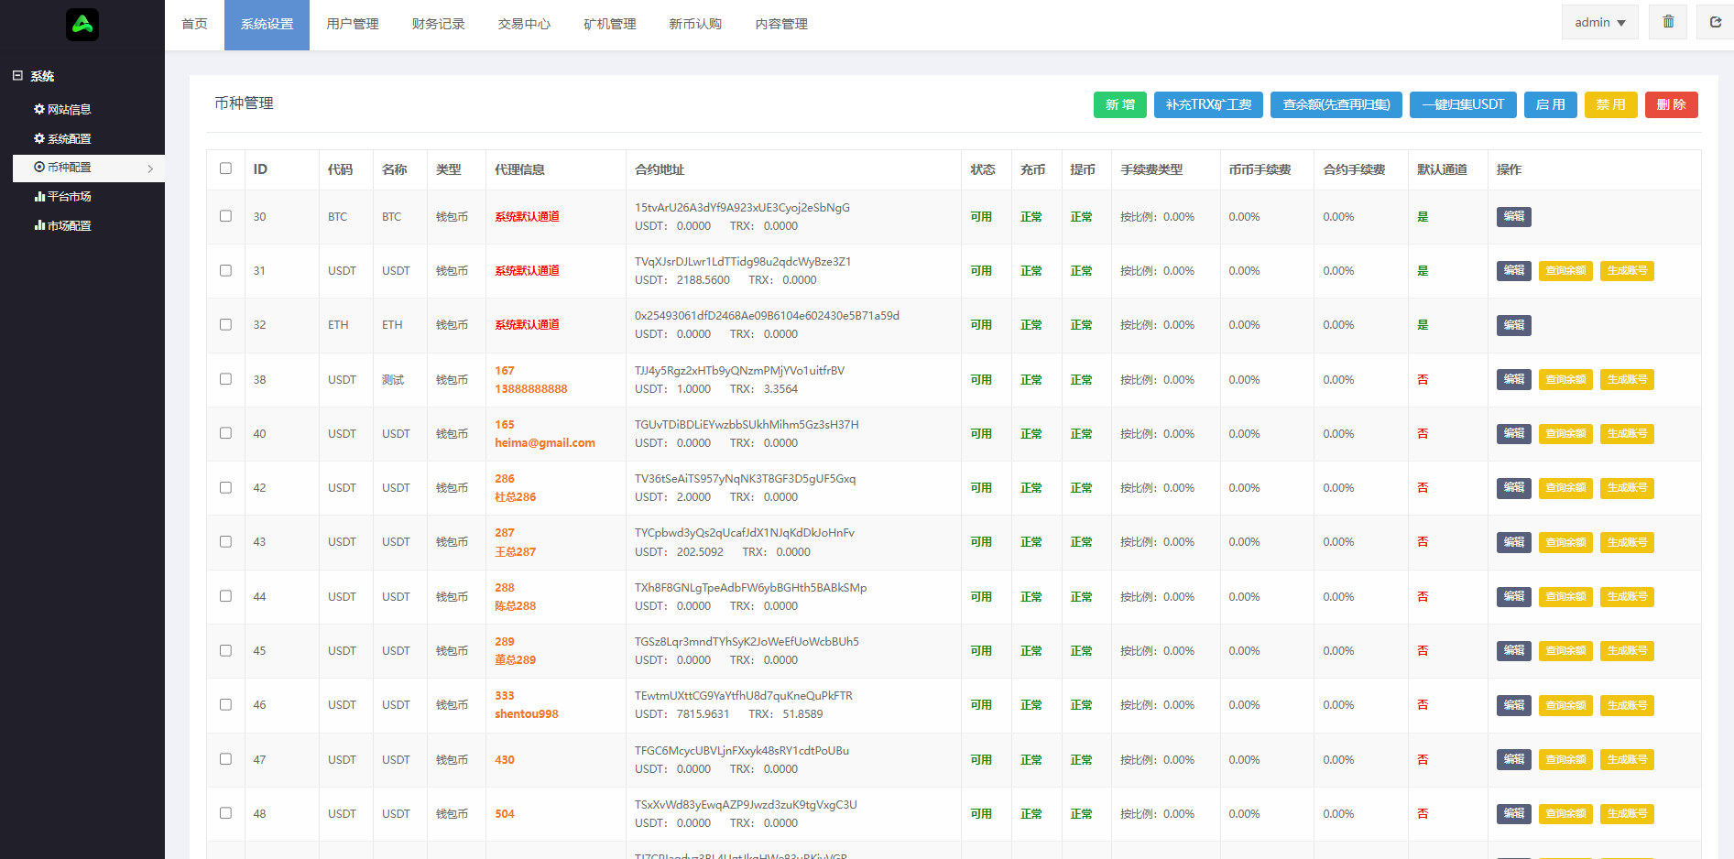Viewport: 1734px width, 859px height.
Task: Click the 一键归集USDT button
Action: pos(1463,104)
